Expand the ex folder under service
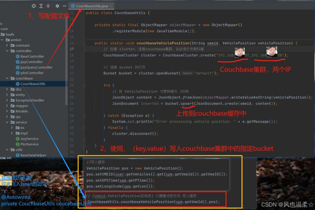 pos(12,128)
